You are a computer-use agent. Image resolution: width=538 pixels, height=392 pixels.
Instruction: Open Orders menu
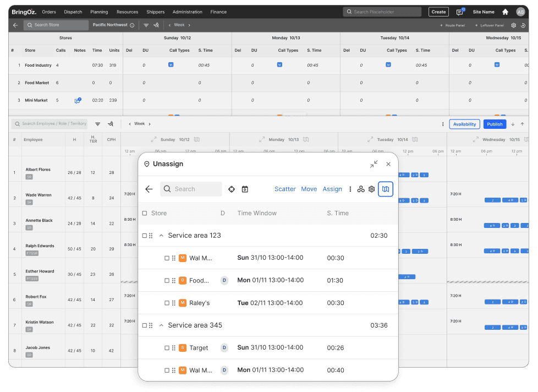(49, 12)
